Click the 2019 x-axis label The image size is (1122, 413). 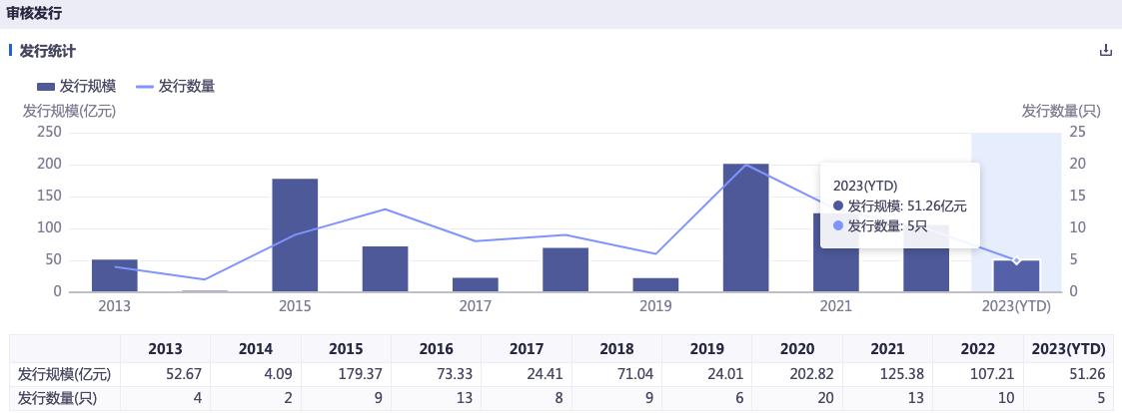(655, 306)
